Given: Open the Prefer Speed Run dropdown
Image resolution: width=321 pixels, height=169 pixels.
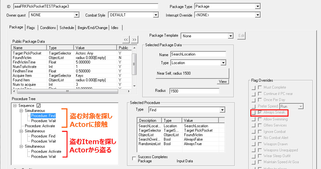Looking at the screenshot, I should click(301, 107).
